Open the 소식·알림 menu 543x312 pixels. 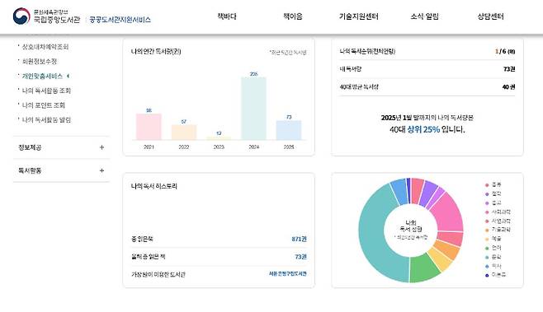[424, 16]
